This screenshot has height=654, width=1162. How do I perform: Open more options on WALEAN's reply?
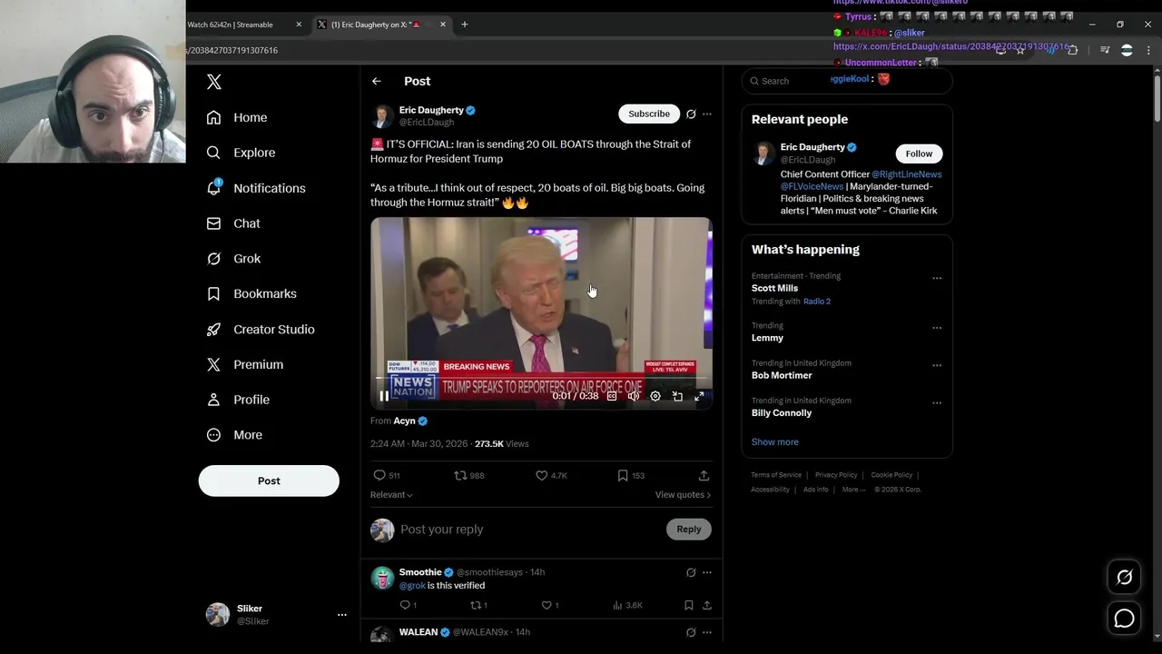[707, 632]
